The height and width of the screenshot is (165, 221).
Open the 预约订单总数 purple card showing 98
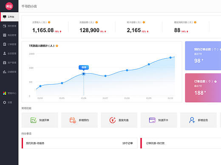click(203, 56)
